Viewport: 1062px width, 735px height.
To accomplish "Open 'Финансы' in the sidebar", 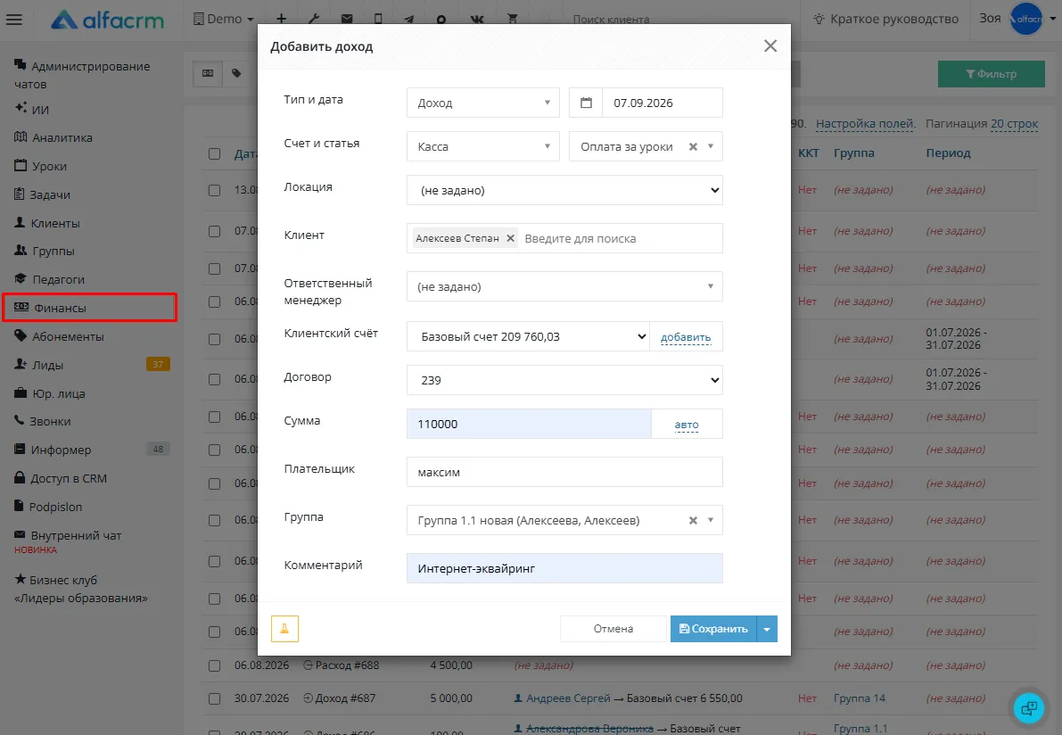I will coord(89,308).
